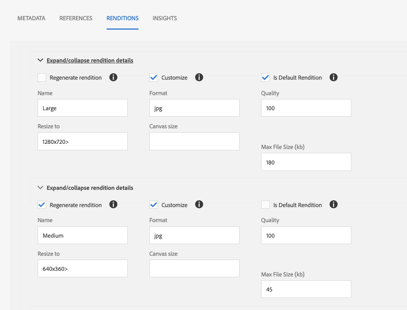Image resolution: width=407 pixels, height=310 pixels.
Task: Disable Is Default Rendition for Large rendition
Action: (x=265, y=77)
